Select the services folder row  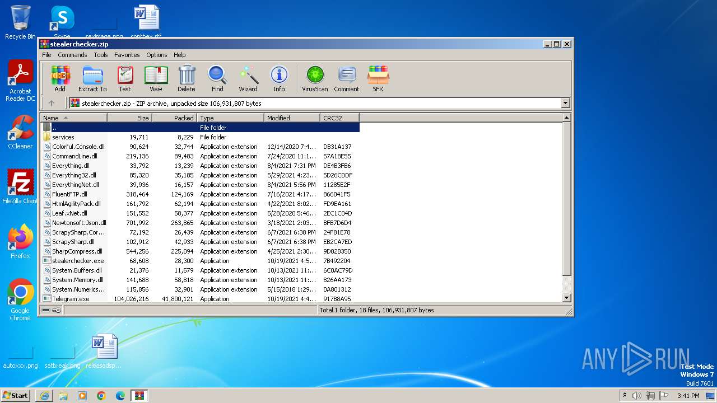coord(199,137)
